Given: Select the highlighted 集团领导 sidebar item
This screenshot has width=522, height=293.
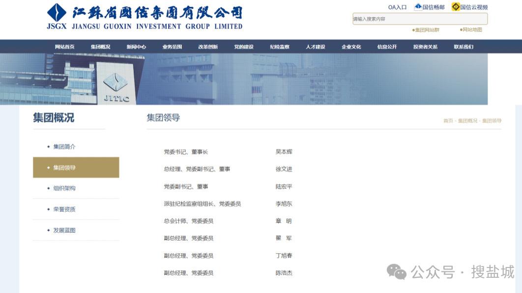Looking at the screenshot, I should [76, 168].
